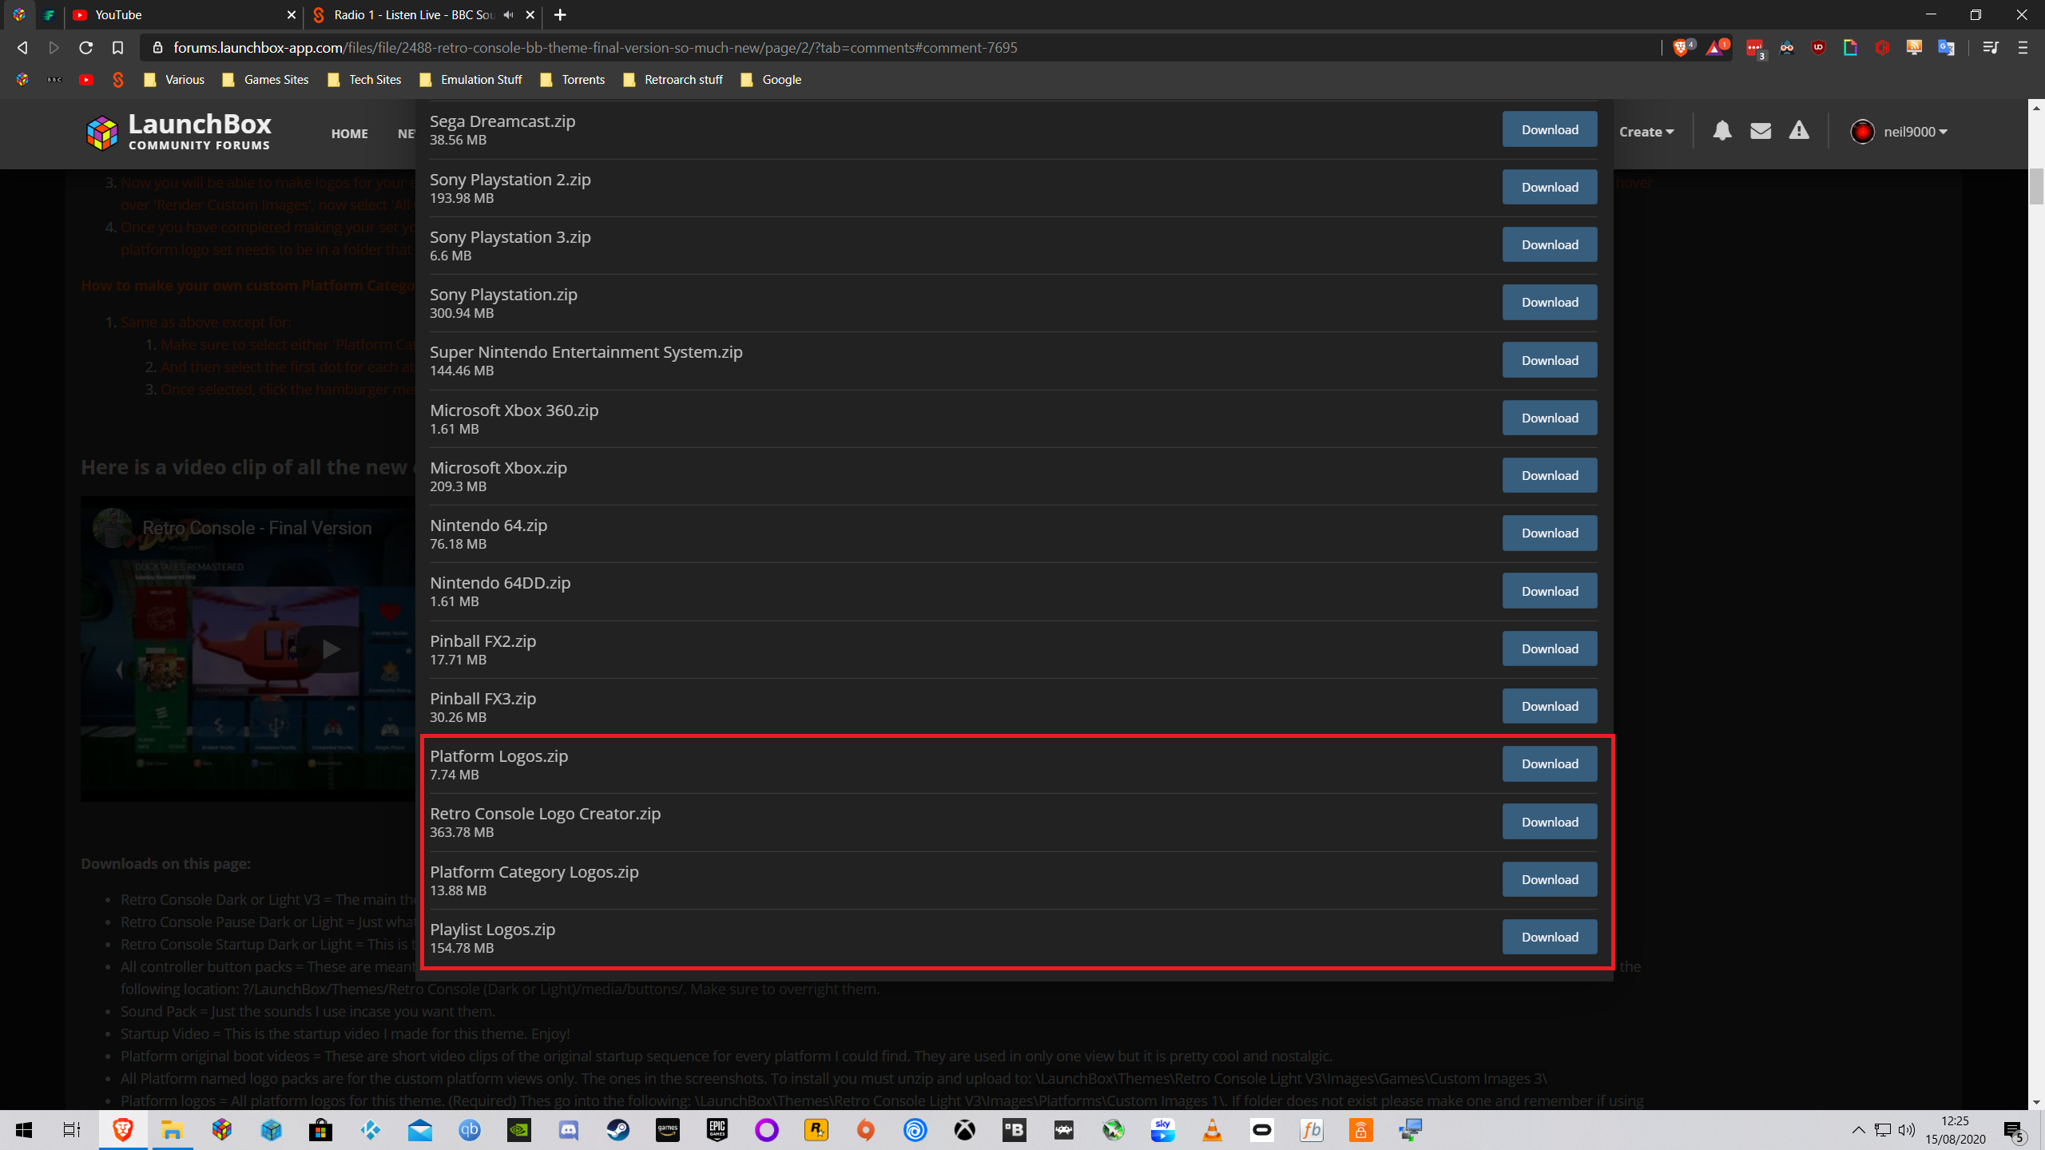Open notifications bell icon
Image resolution: width=2045 pixels, height=1150 pixels.
1722,131
